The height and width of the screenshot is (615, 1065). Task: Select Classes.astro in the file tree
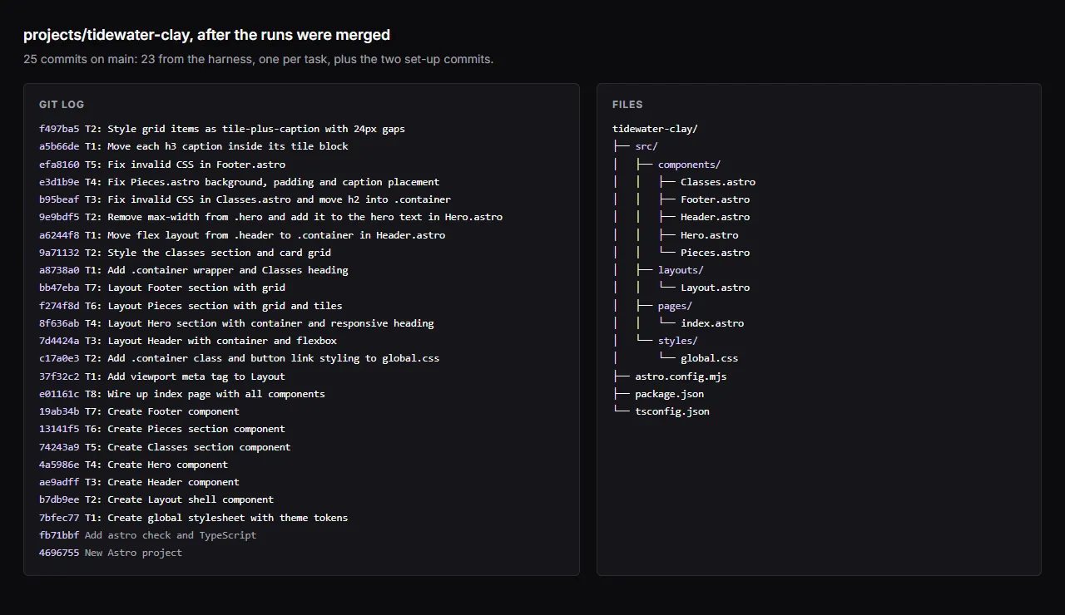point(718,182)
